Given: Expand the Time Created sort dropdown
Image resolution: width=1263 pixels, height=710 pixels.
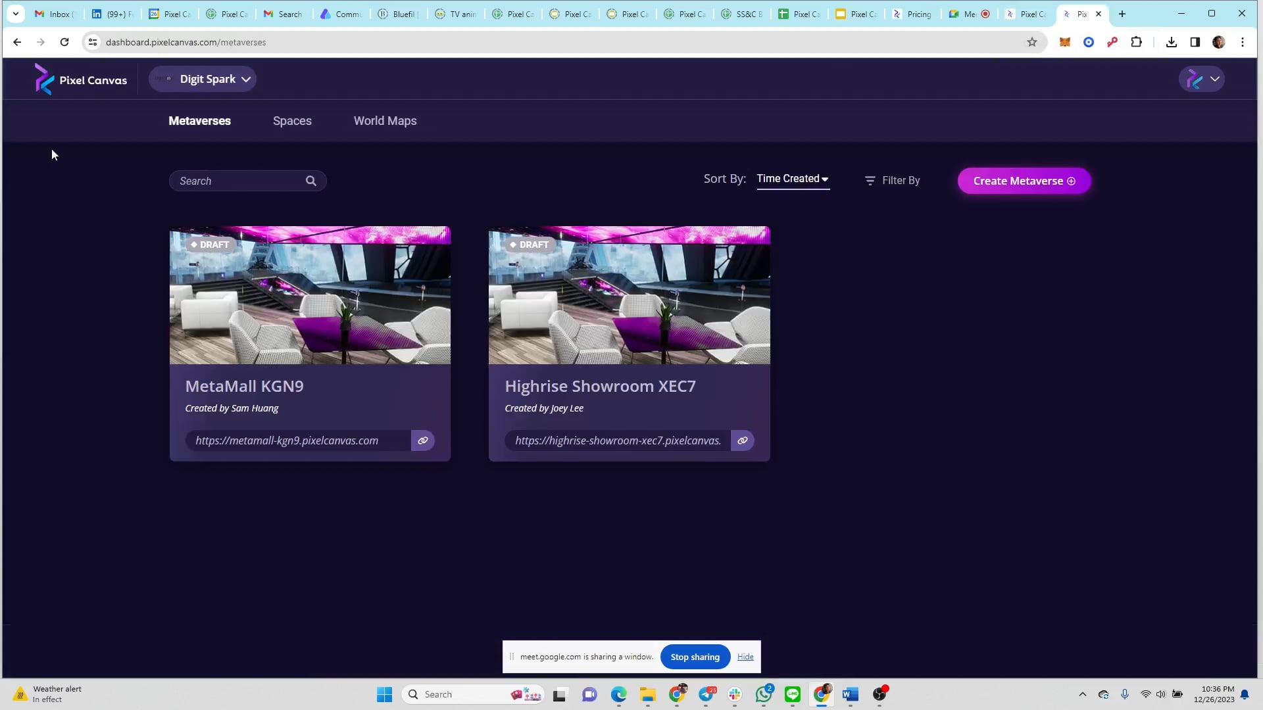Looking at the screenshot, I should (792, 178).
